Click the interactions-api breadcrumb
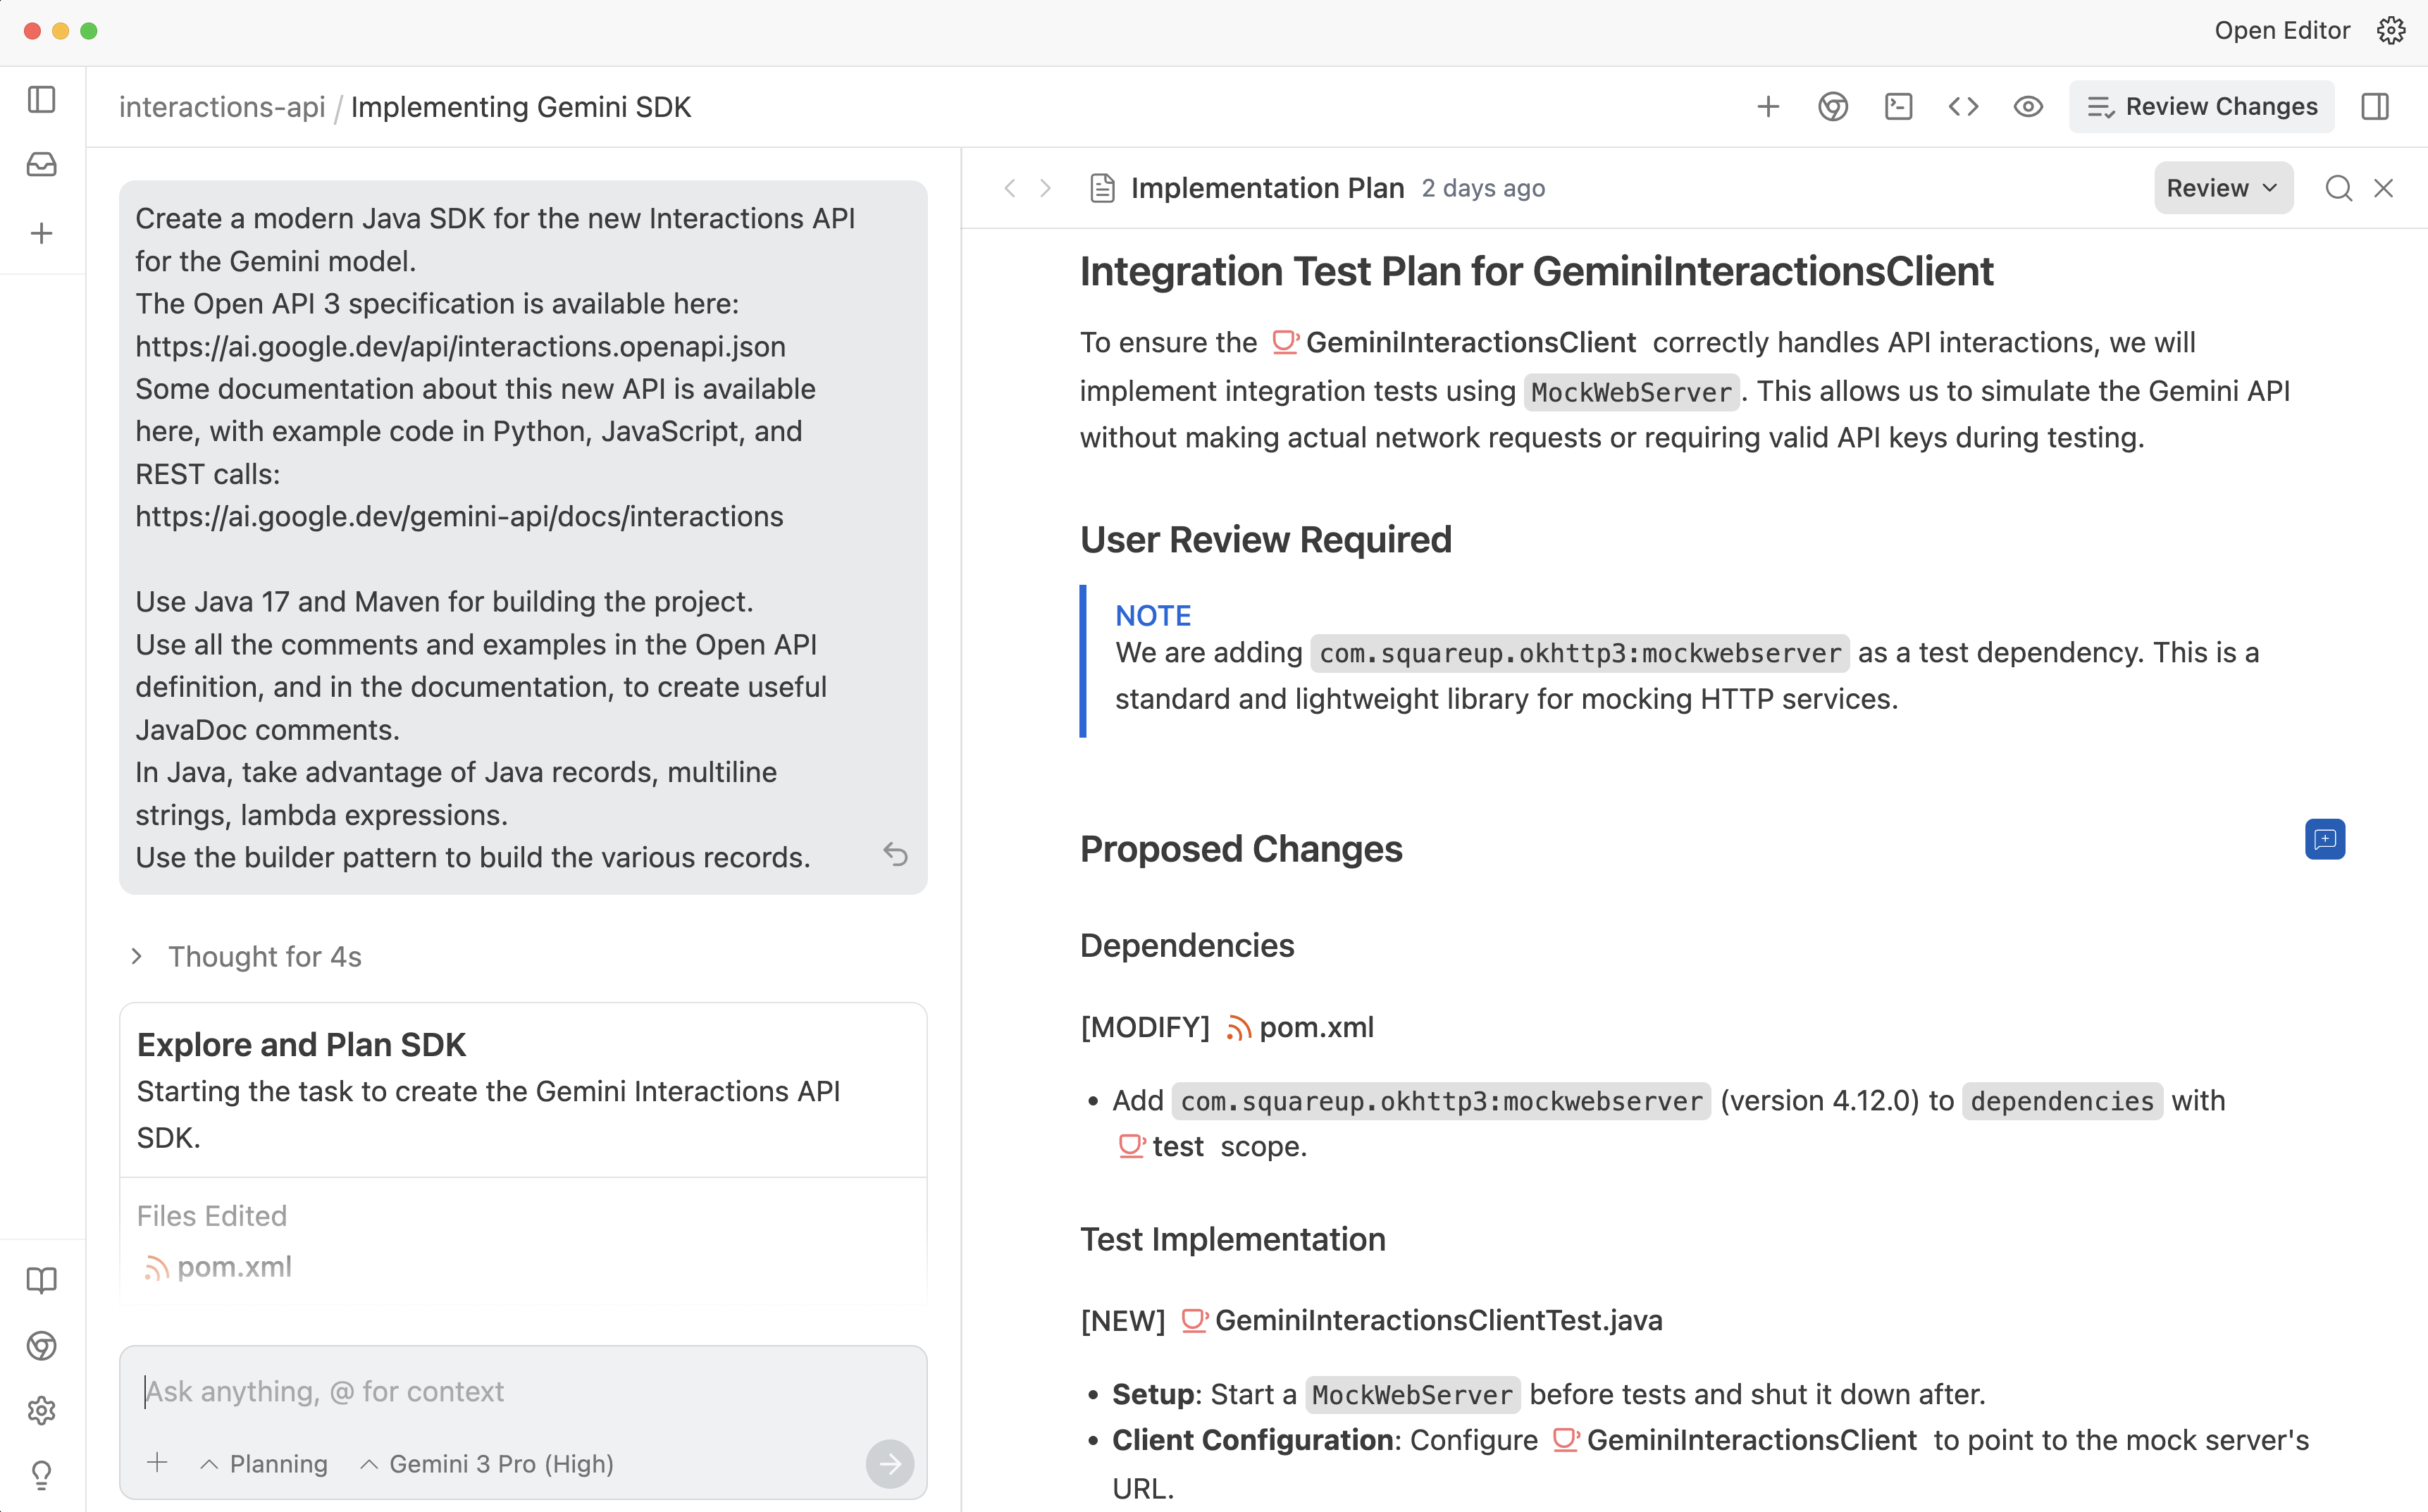The width and height of the screenshot is (2428, 1512). coord(222,107)
